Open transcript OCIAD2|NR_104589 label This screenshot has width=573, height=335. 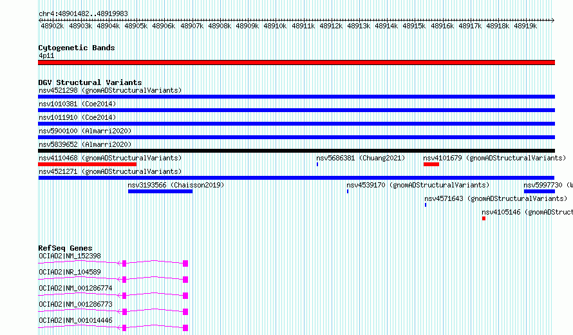tap(70, 272)
